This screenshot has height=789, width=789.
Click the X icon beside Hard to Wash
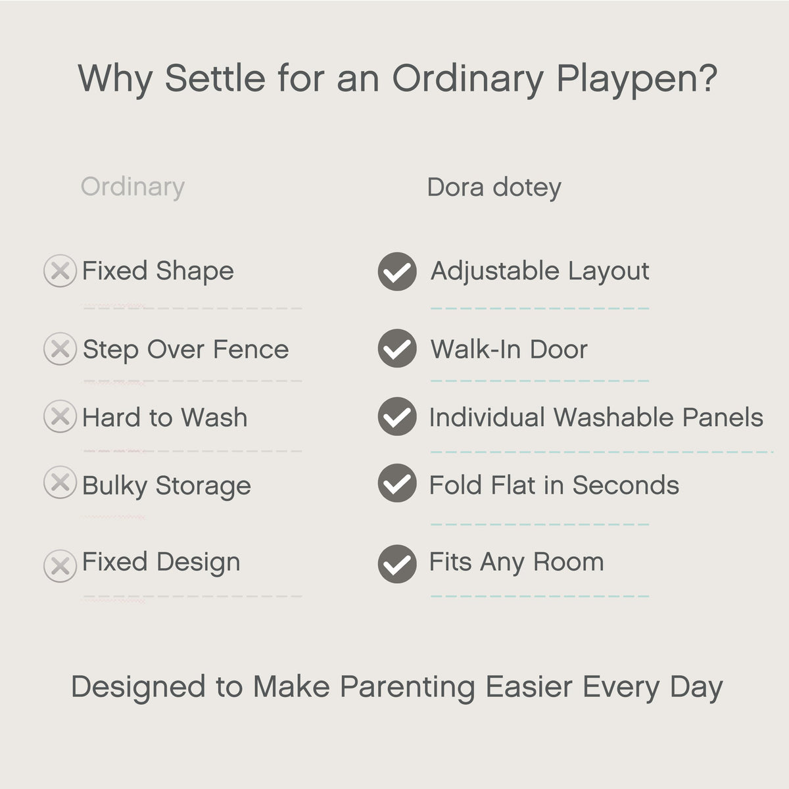click(x=60, y=416)
